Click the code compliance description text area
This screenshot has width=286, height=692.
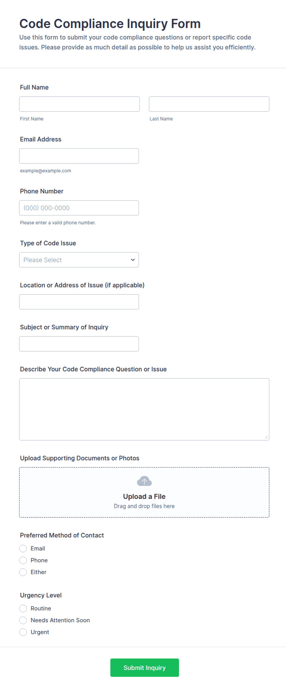(144, 409)
